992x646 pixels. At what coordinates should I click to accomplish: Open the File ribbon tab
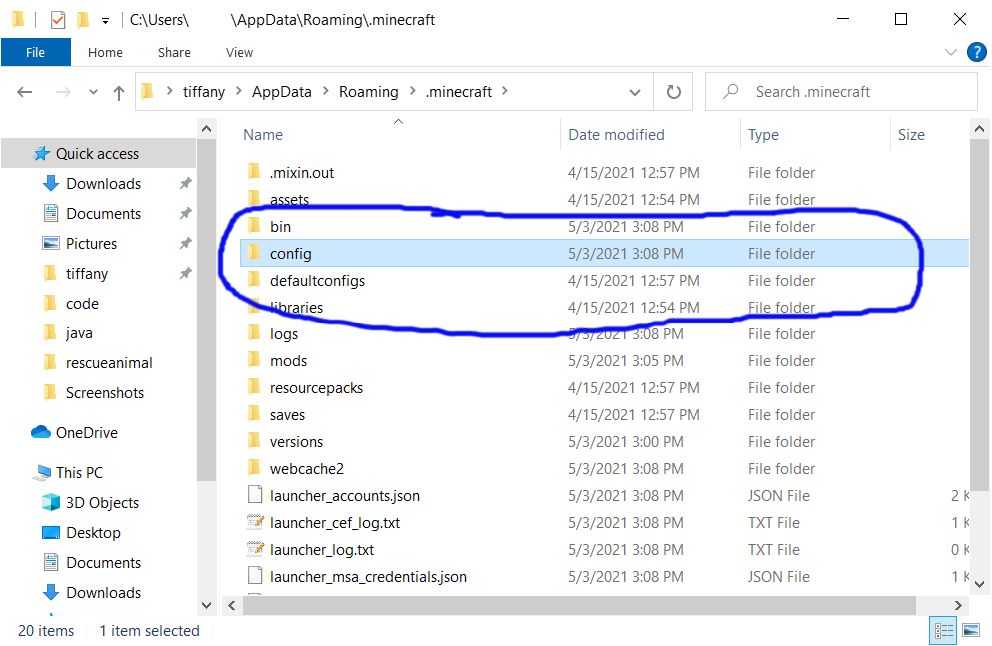point(35,53)
